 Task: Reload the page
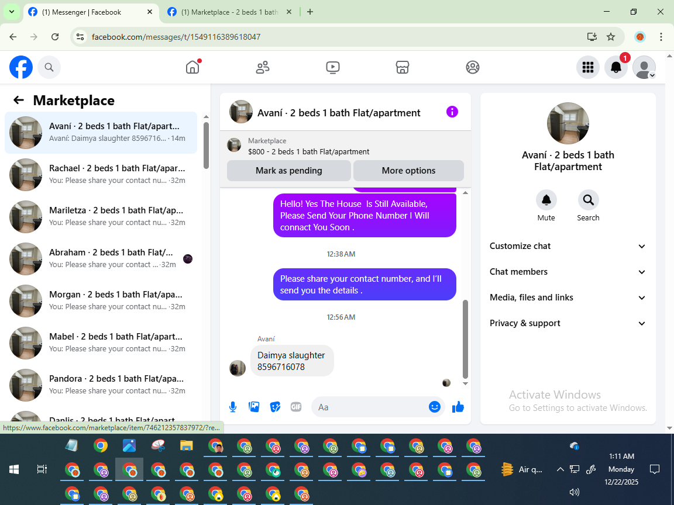[55, 37]
